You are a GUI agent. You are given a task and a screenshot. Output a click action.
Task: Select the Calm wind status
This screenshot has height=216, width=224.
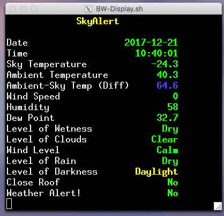(x=167, y=150)
